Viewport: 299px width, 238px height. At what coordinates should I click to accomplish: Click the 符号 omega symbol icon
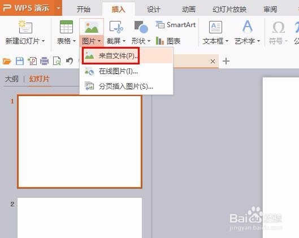279,27
